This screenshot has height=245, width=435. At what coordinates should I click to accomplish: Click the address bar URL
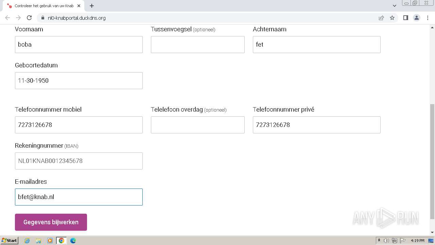click(x=77, y=18)
